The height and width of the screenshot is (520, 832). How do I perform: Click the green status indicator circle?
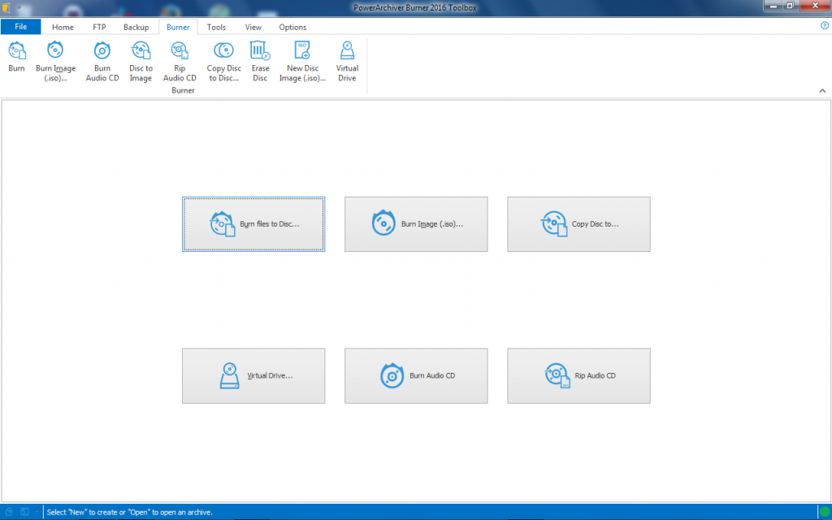tap(824, 512)
